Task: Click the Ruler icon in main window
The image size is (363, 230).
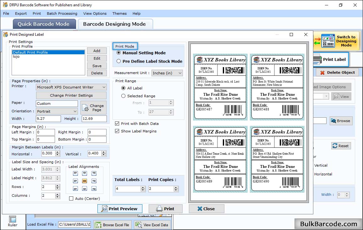Action: (x=13, y=221)
